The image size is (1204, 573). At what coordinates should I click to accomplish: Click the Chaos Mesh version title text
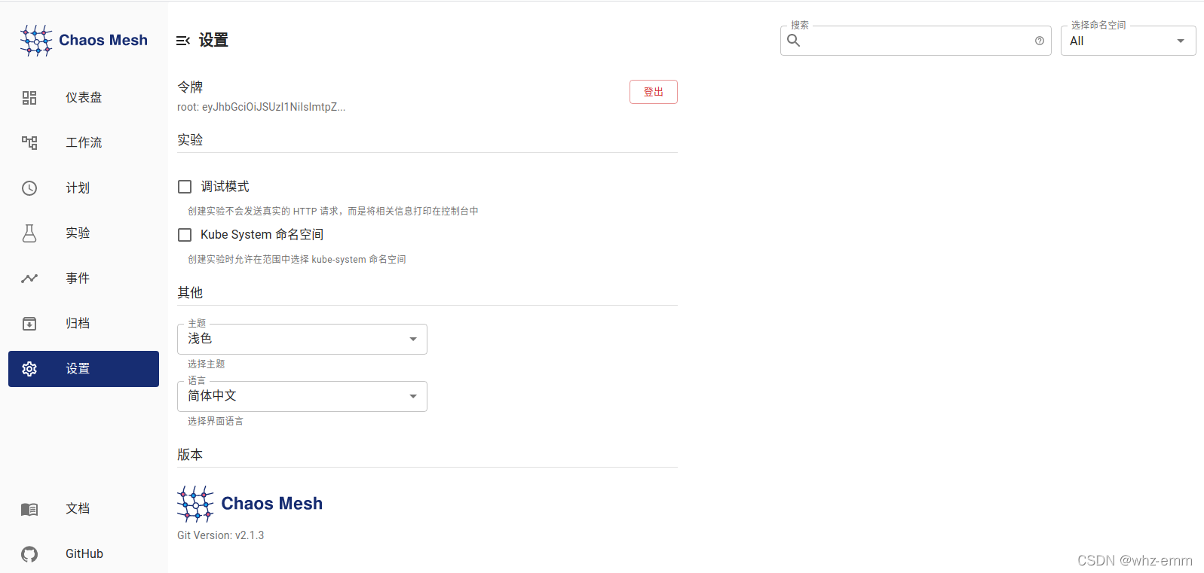tap(272, 504)
